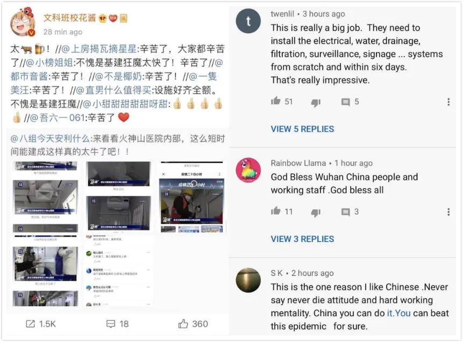Dislike Rainbow Llama's comment

pyautogui.click(x=316, y=212)
